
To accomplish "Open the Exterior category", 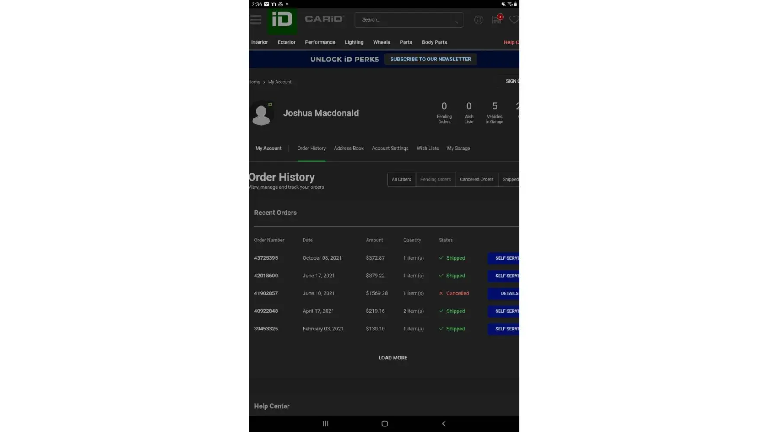I will [x=286, y=42].
